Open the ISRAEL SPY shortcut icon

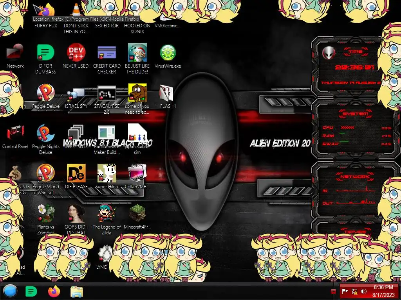(x=76, y=95)
